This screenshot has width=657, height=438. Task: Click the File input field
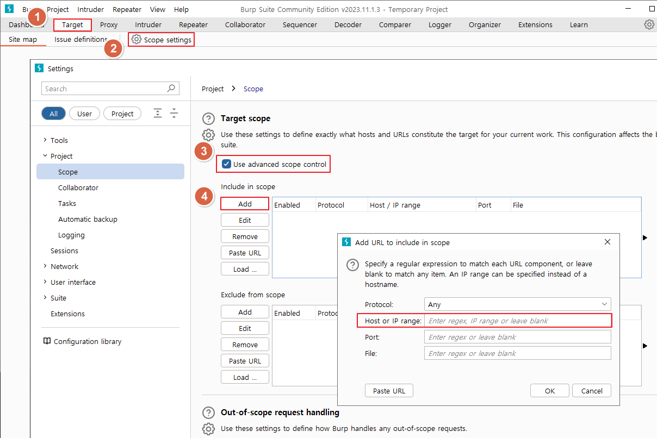tap(518, 353)
